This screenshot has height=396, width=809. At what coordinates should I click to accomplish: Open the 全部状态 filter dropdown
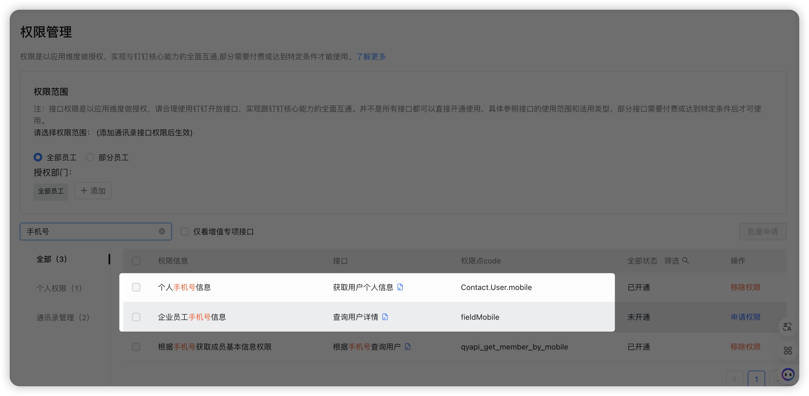642,260
